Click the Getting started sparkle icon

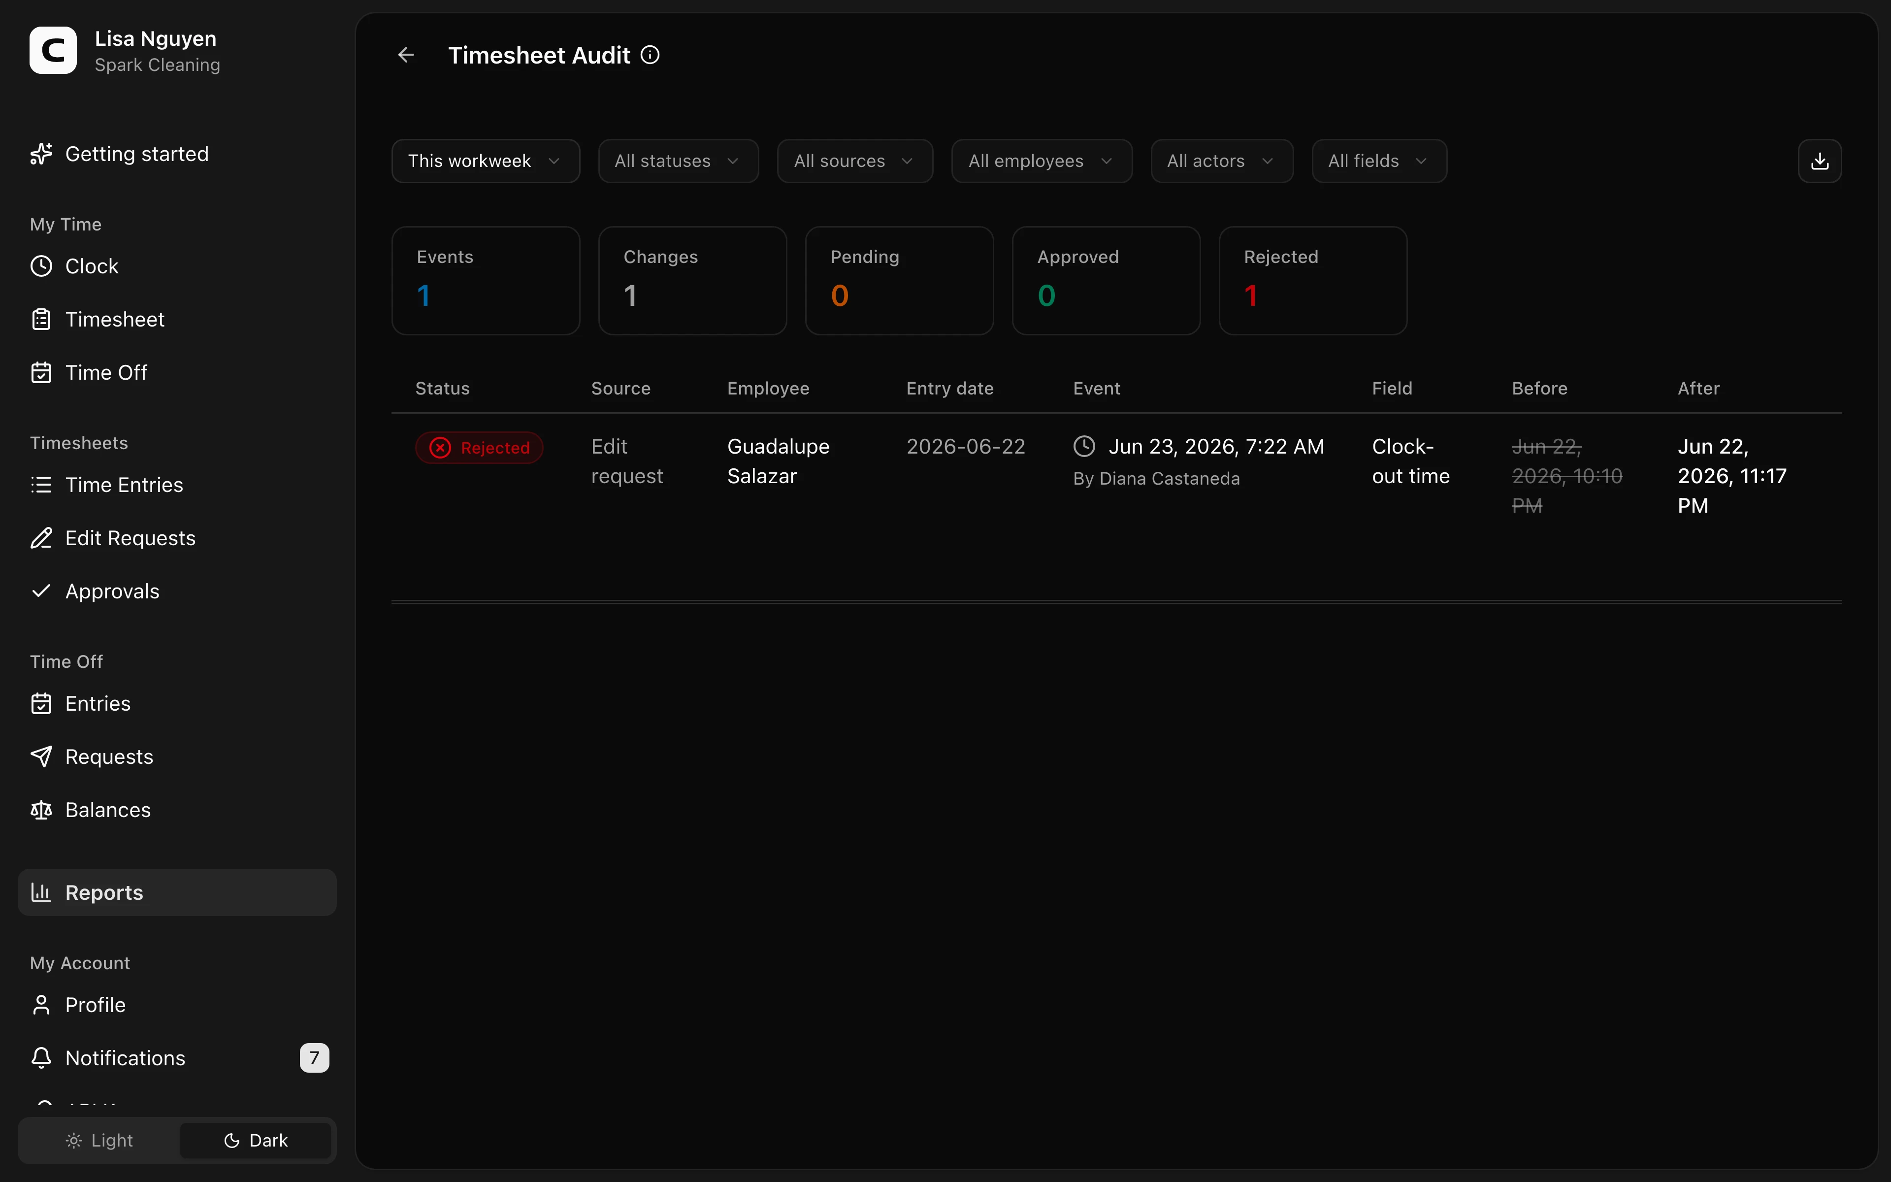click(41, 154)
